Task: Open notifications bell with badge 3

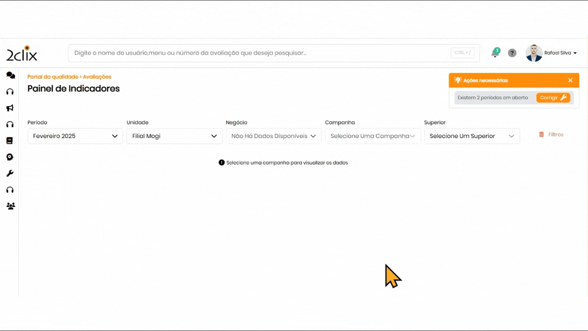Action: pos(495,53)
